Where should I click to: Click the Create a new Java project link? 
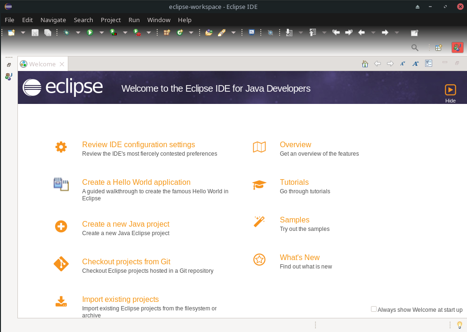(x=126, y=224)
